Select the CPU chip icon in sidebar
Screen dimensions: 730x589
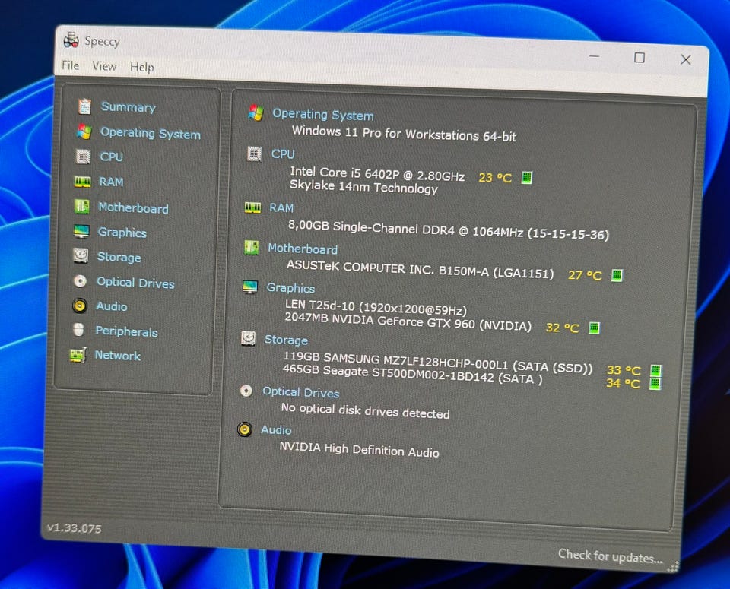coord(83,157)
